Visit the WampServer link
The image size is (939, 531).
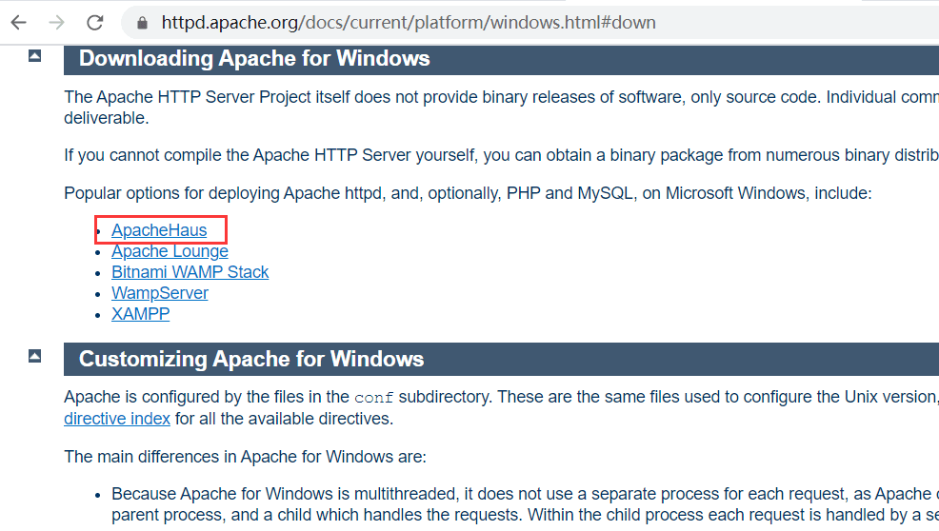pos(159,293)
